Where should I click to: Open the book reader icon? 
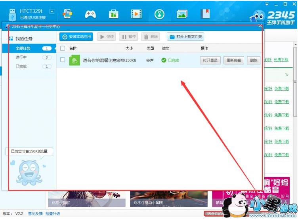coord(205,14)
